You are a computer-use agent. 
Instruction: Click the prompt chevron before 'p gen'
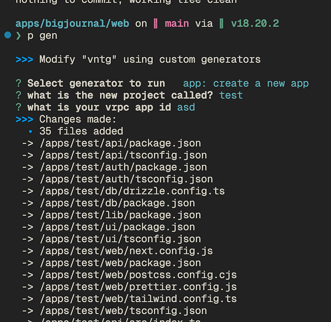[x=18, y=36]
